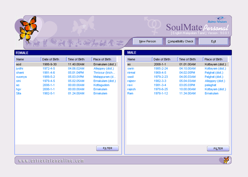The image size is (248, 177).
Task: Click the www.astrovisiononline.com link
Action: click(51, 161)
